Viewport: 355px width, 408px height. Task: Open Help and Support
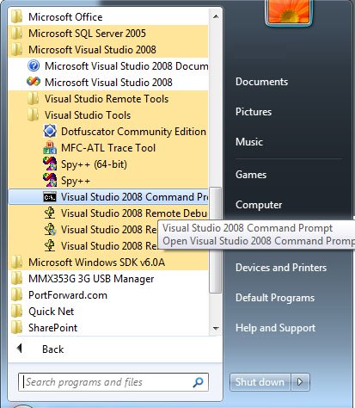coord(275,328)
